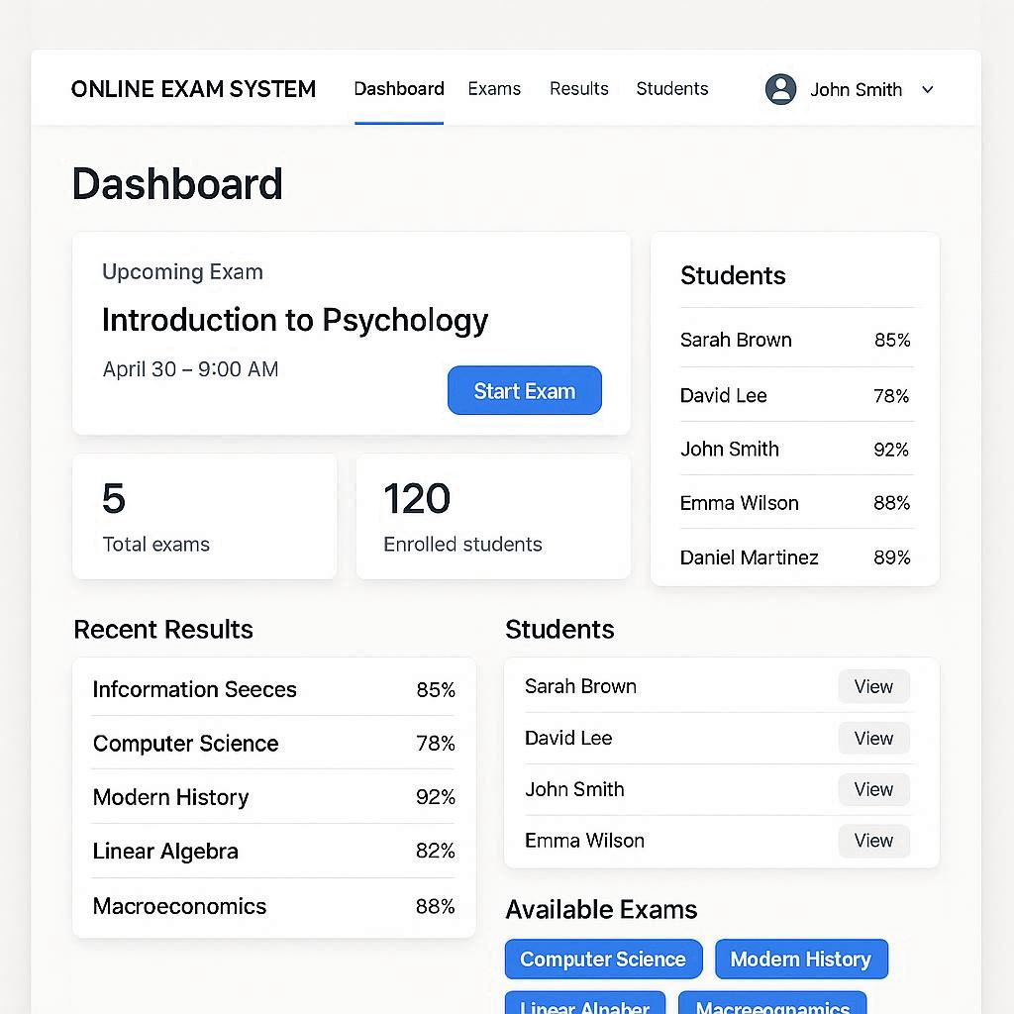Click the Enrolled students stat card
1014x1014 pixels.
[x=493, y=517]
